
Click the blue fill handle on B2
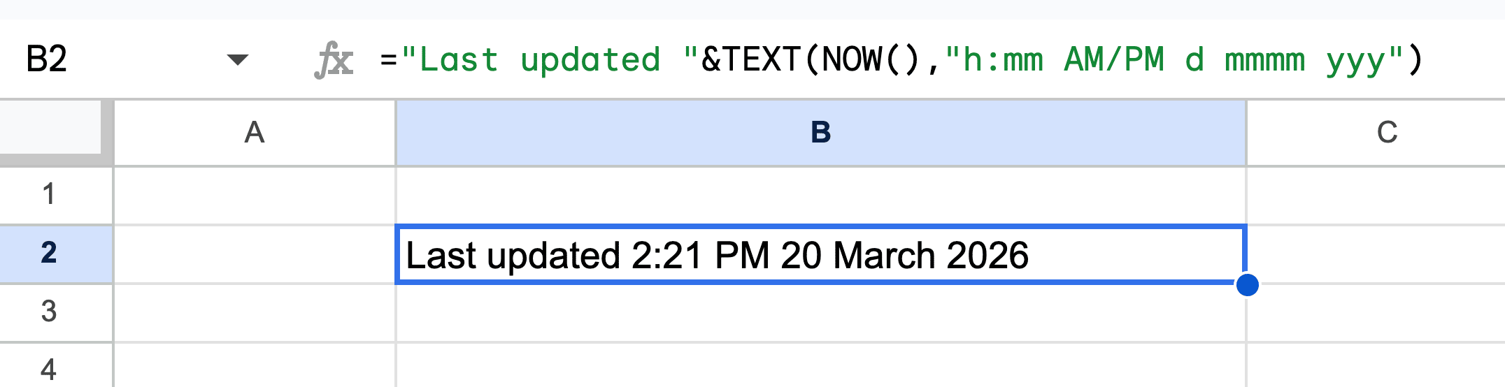(1247, 285)
